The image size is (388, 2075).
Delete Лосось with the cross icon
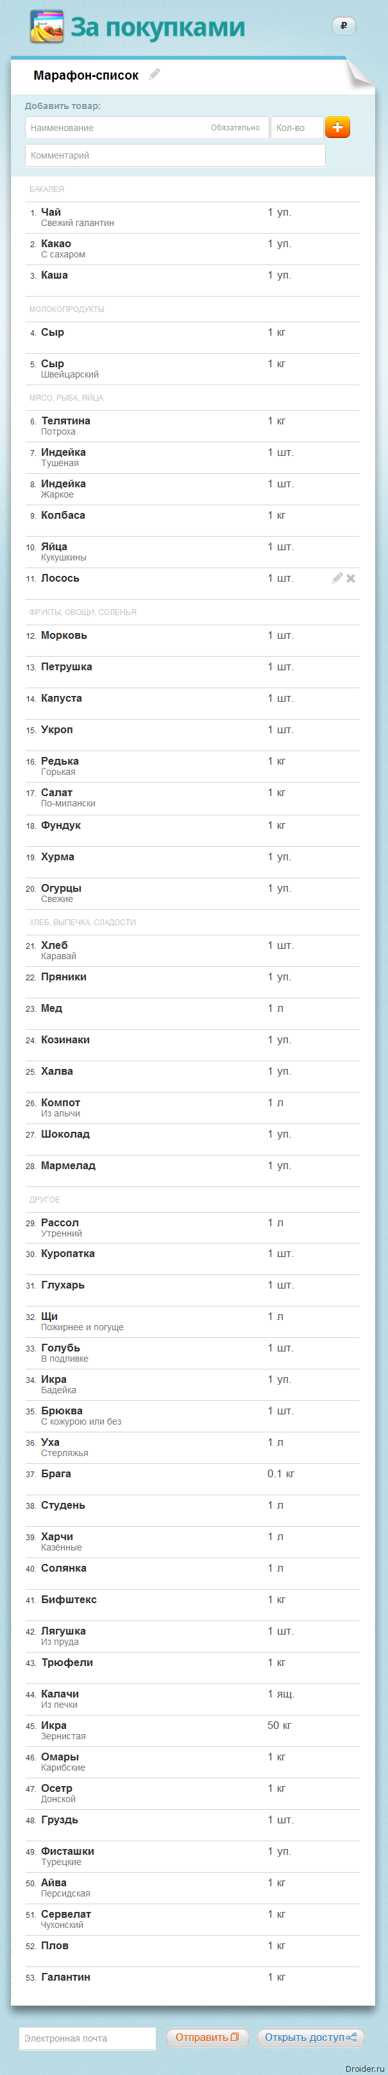[x=351, y=578]
